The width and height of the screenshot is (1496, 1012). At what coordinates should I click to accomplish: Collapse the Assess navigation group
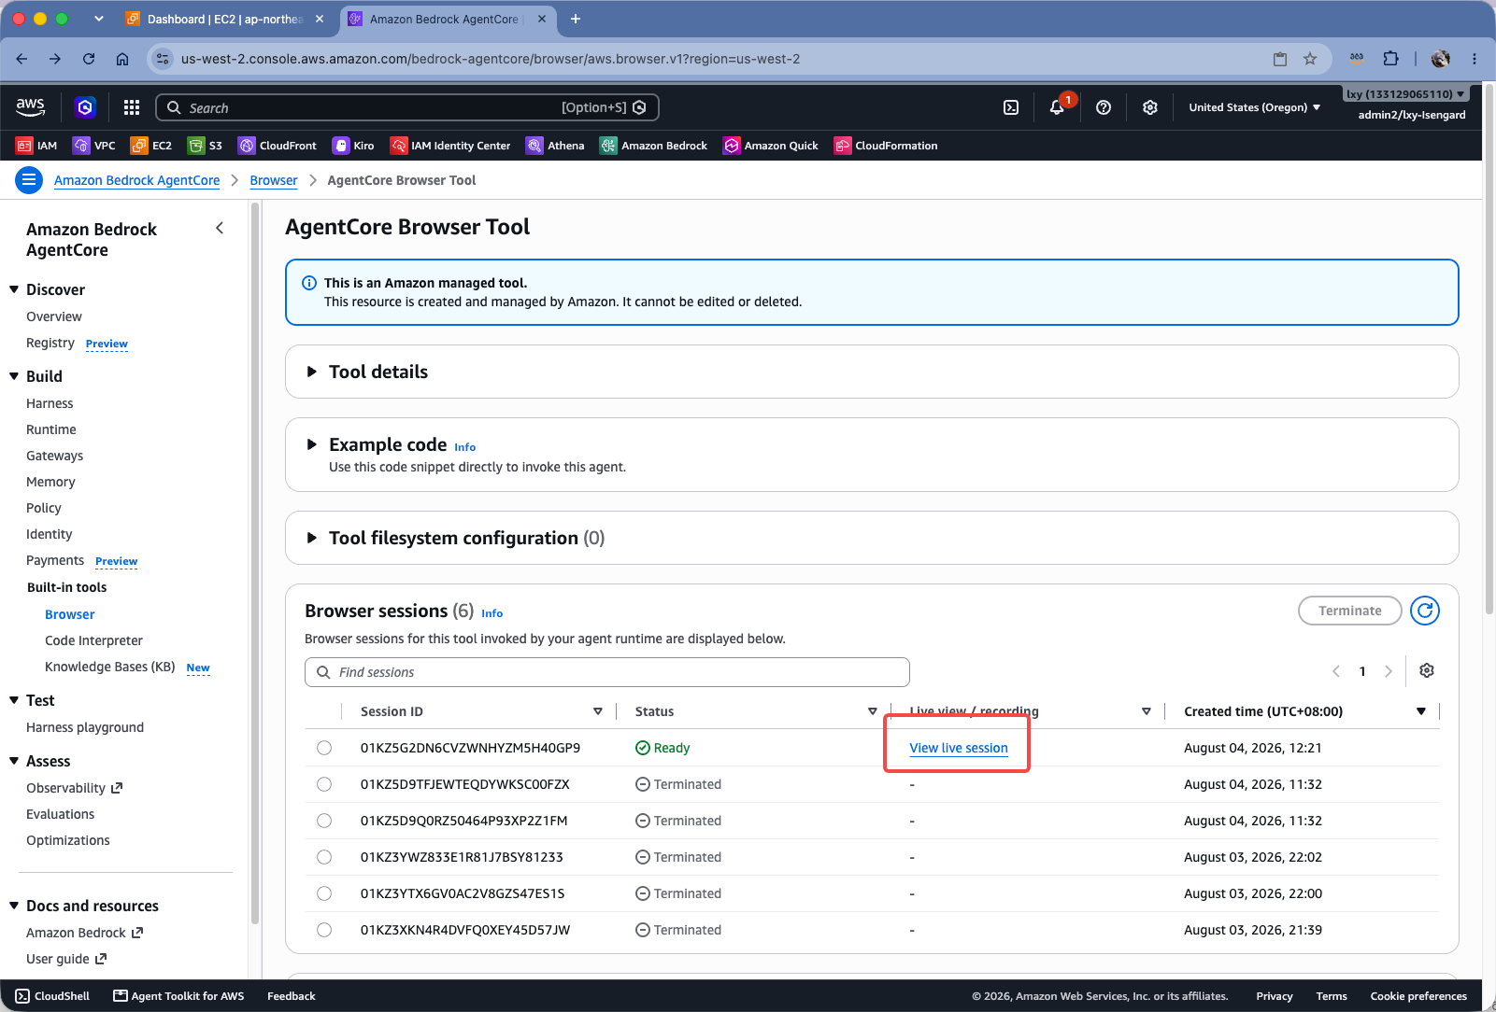14,761
